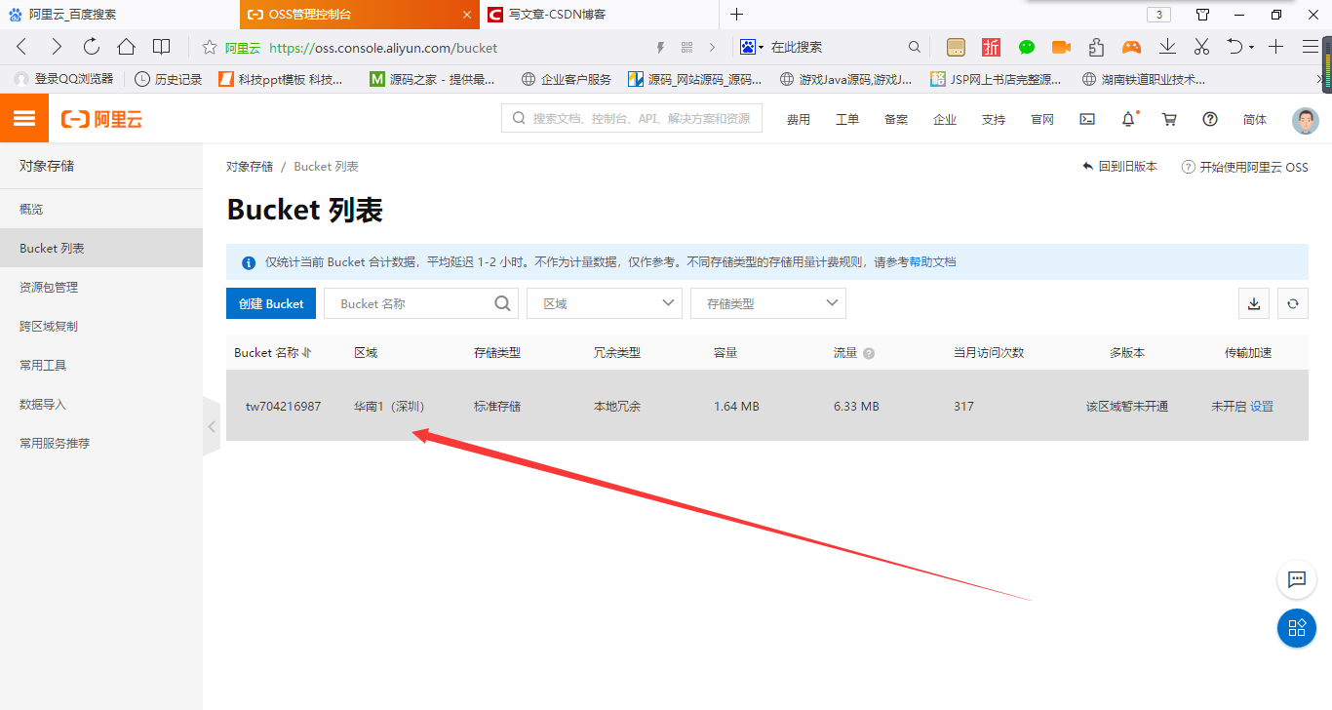Viewport: 1332px width, 710px height.
Task: Click the 创建 Bucket button
Action: pos(270,302)
